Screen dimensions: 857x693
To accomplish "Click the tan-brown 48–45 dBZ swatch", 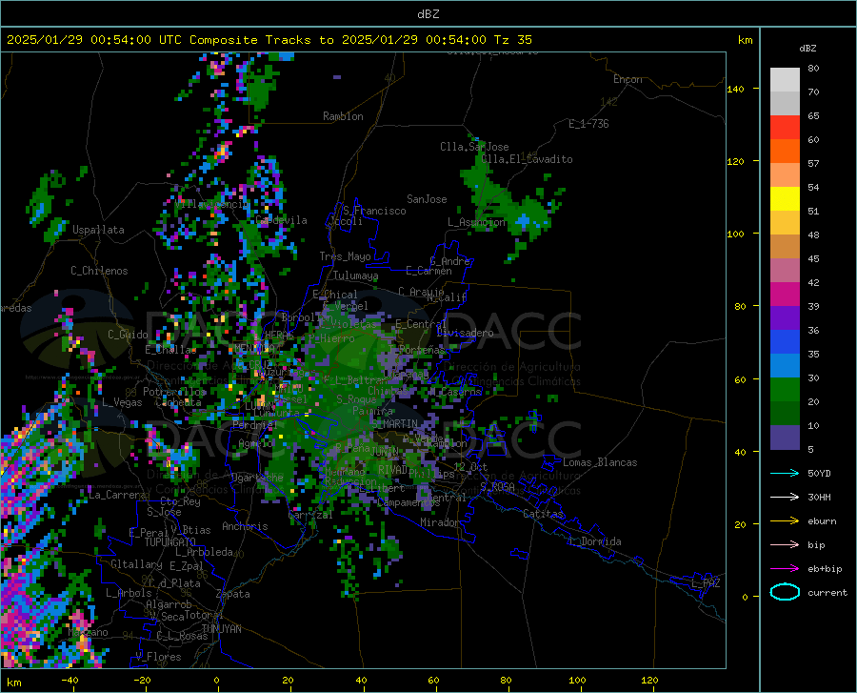I will [x=785, y=247].
